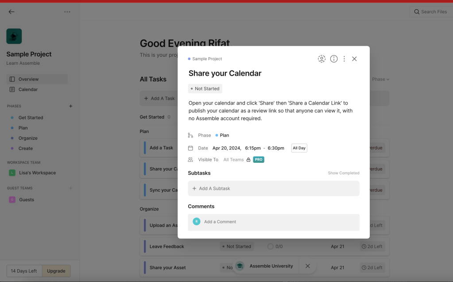Click the lock icon next to All Teams
Screen dimensions: 453x282
(x=248, y=160)
